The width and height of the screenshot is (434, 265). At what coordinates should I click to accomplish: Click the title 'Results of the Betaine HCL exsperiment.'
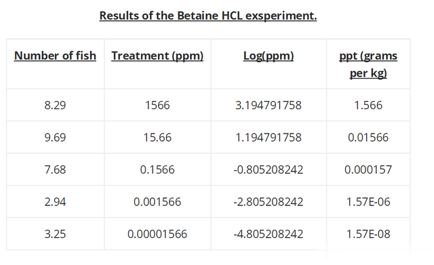pyautogui.click(x=208, y=16)
